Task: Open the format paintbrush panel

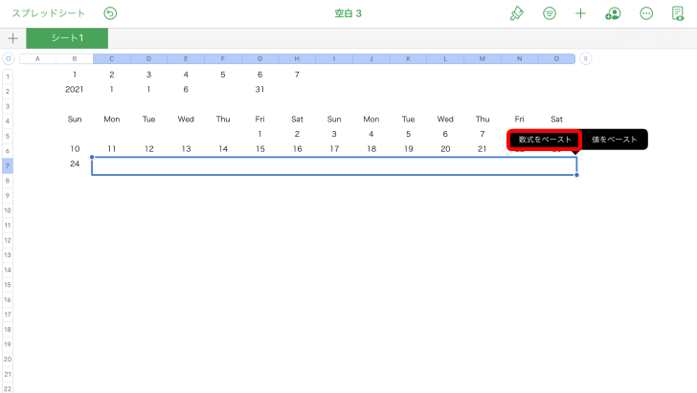Action: click(517, 13)
